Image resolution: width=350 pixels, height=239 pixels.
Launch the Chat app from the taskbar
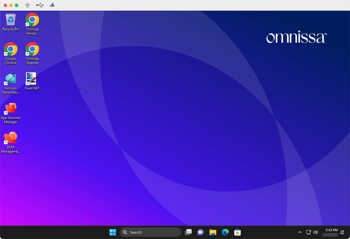[x=200, y=232]
